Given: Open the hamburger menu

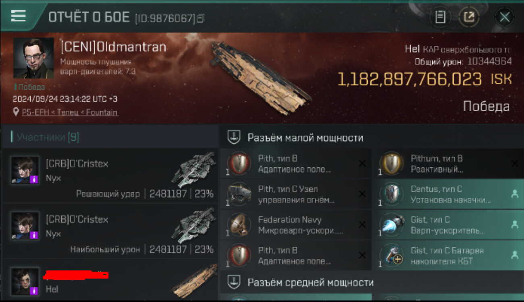Looking at the screenshot, I should click(x=18, y=16).
